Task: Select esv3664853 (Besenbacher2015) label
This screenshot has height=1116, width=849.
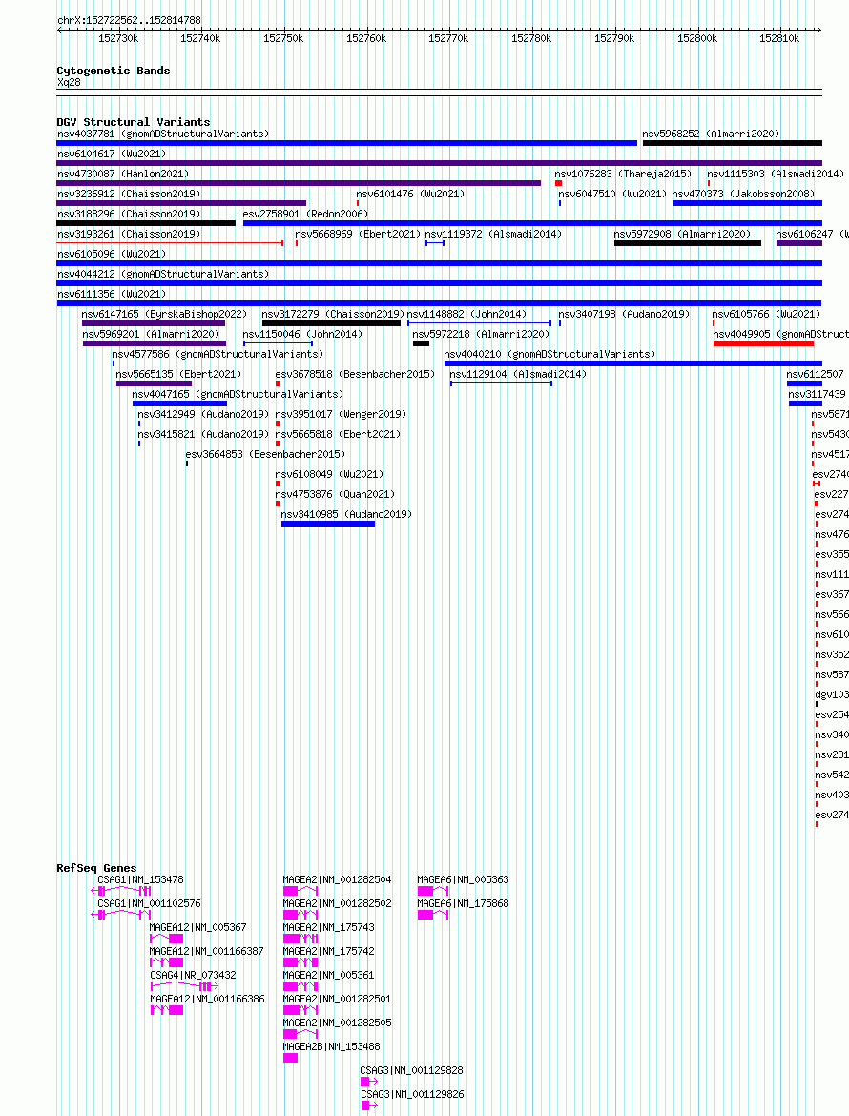Action: [265, 453]
